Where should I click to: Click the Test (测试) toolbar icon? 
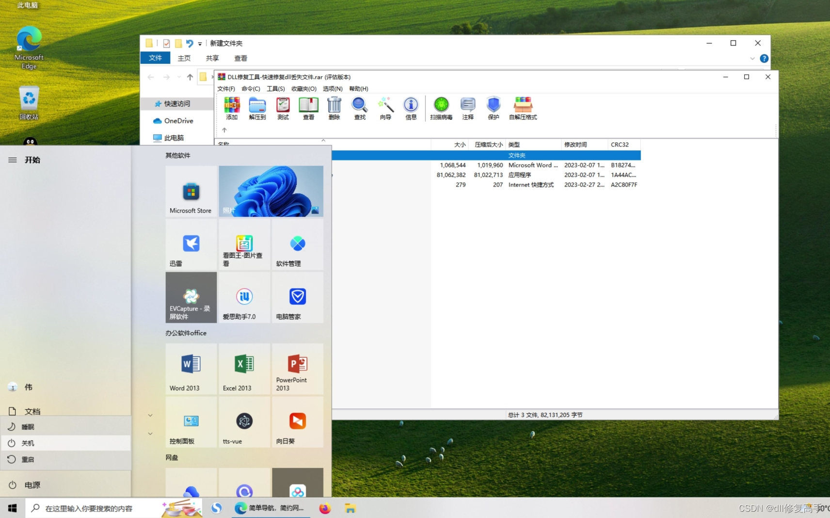283,108
